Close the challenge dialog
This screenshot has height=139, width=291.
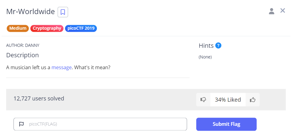(283, 11)
